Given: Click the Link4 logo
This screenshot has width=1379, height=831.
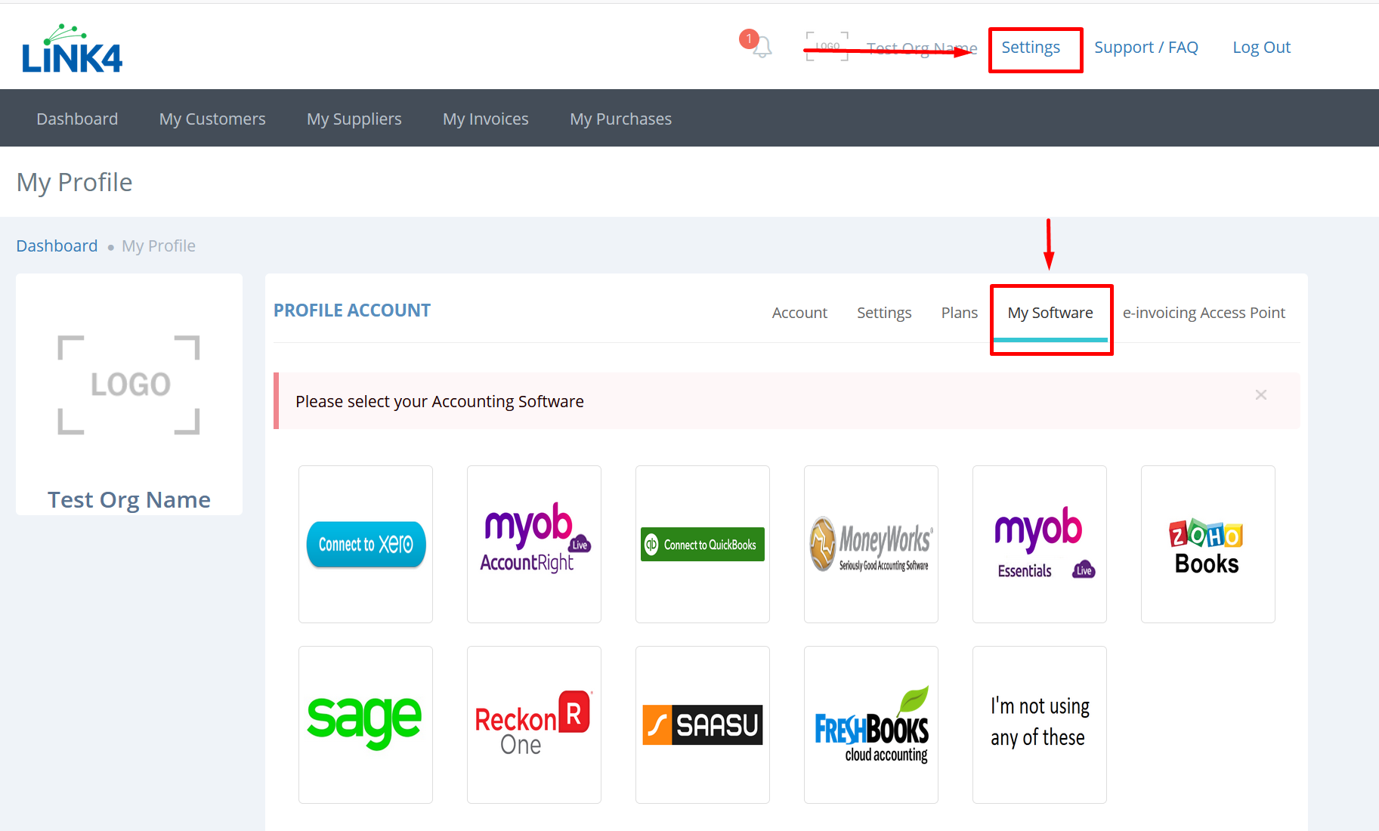Looking at the screenshot, I should tap(73, 48).
